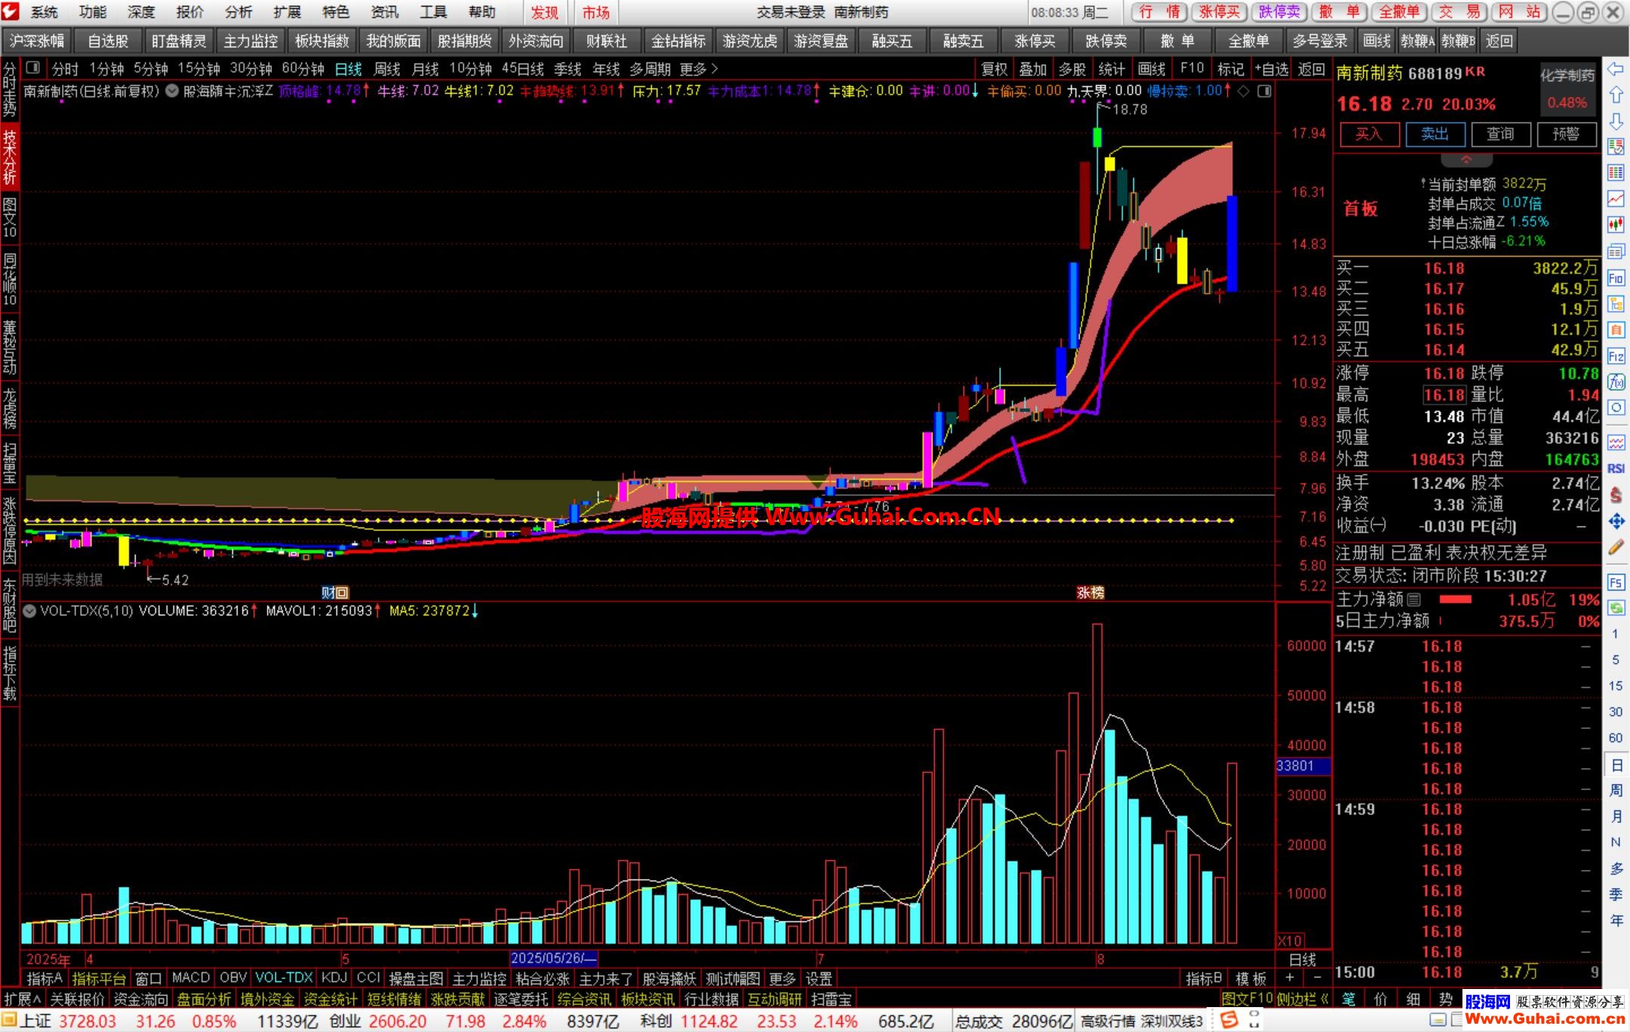Click the F10 icon in right sidebar
Viewport: 1630px width, 1032px height.
point(1616,278)
